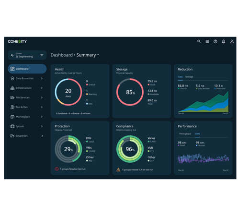
Task: Click the Warning alerts legend entry
Action: [91, 93]
